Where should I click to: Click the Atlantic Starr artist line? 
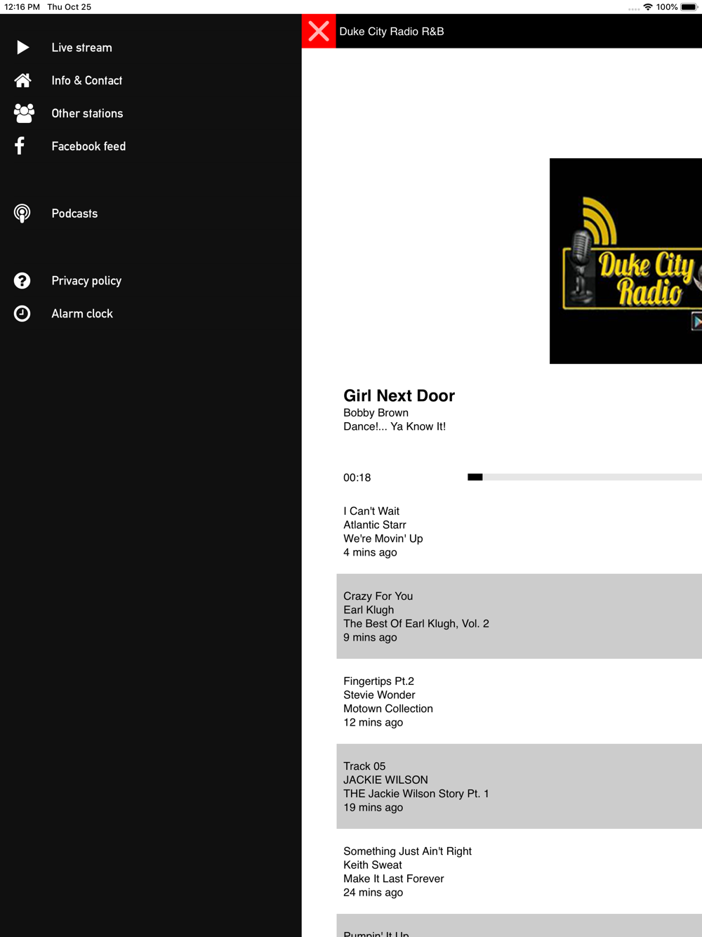click(x=375, y=525)
